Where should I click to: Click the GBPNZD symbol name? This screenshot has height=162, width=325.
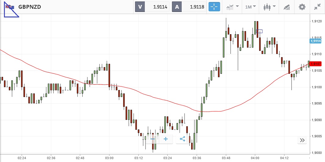[30, 7]
